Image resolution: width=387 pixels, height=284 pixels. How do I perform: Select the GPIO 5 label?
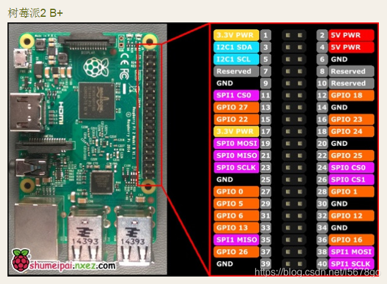(236, 204)
